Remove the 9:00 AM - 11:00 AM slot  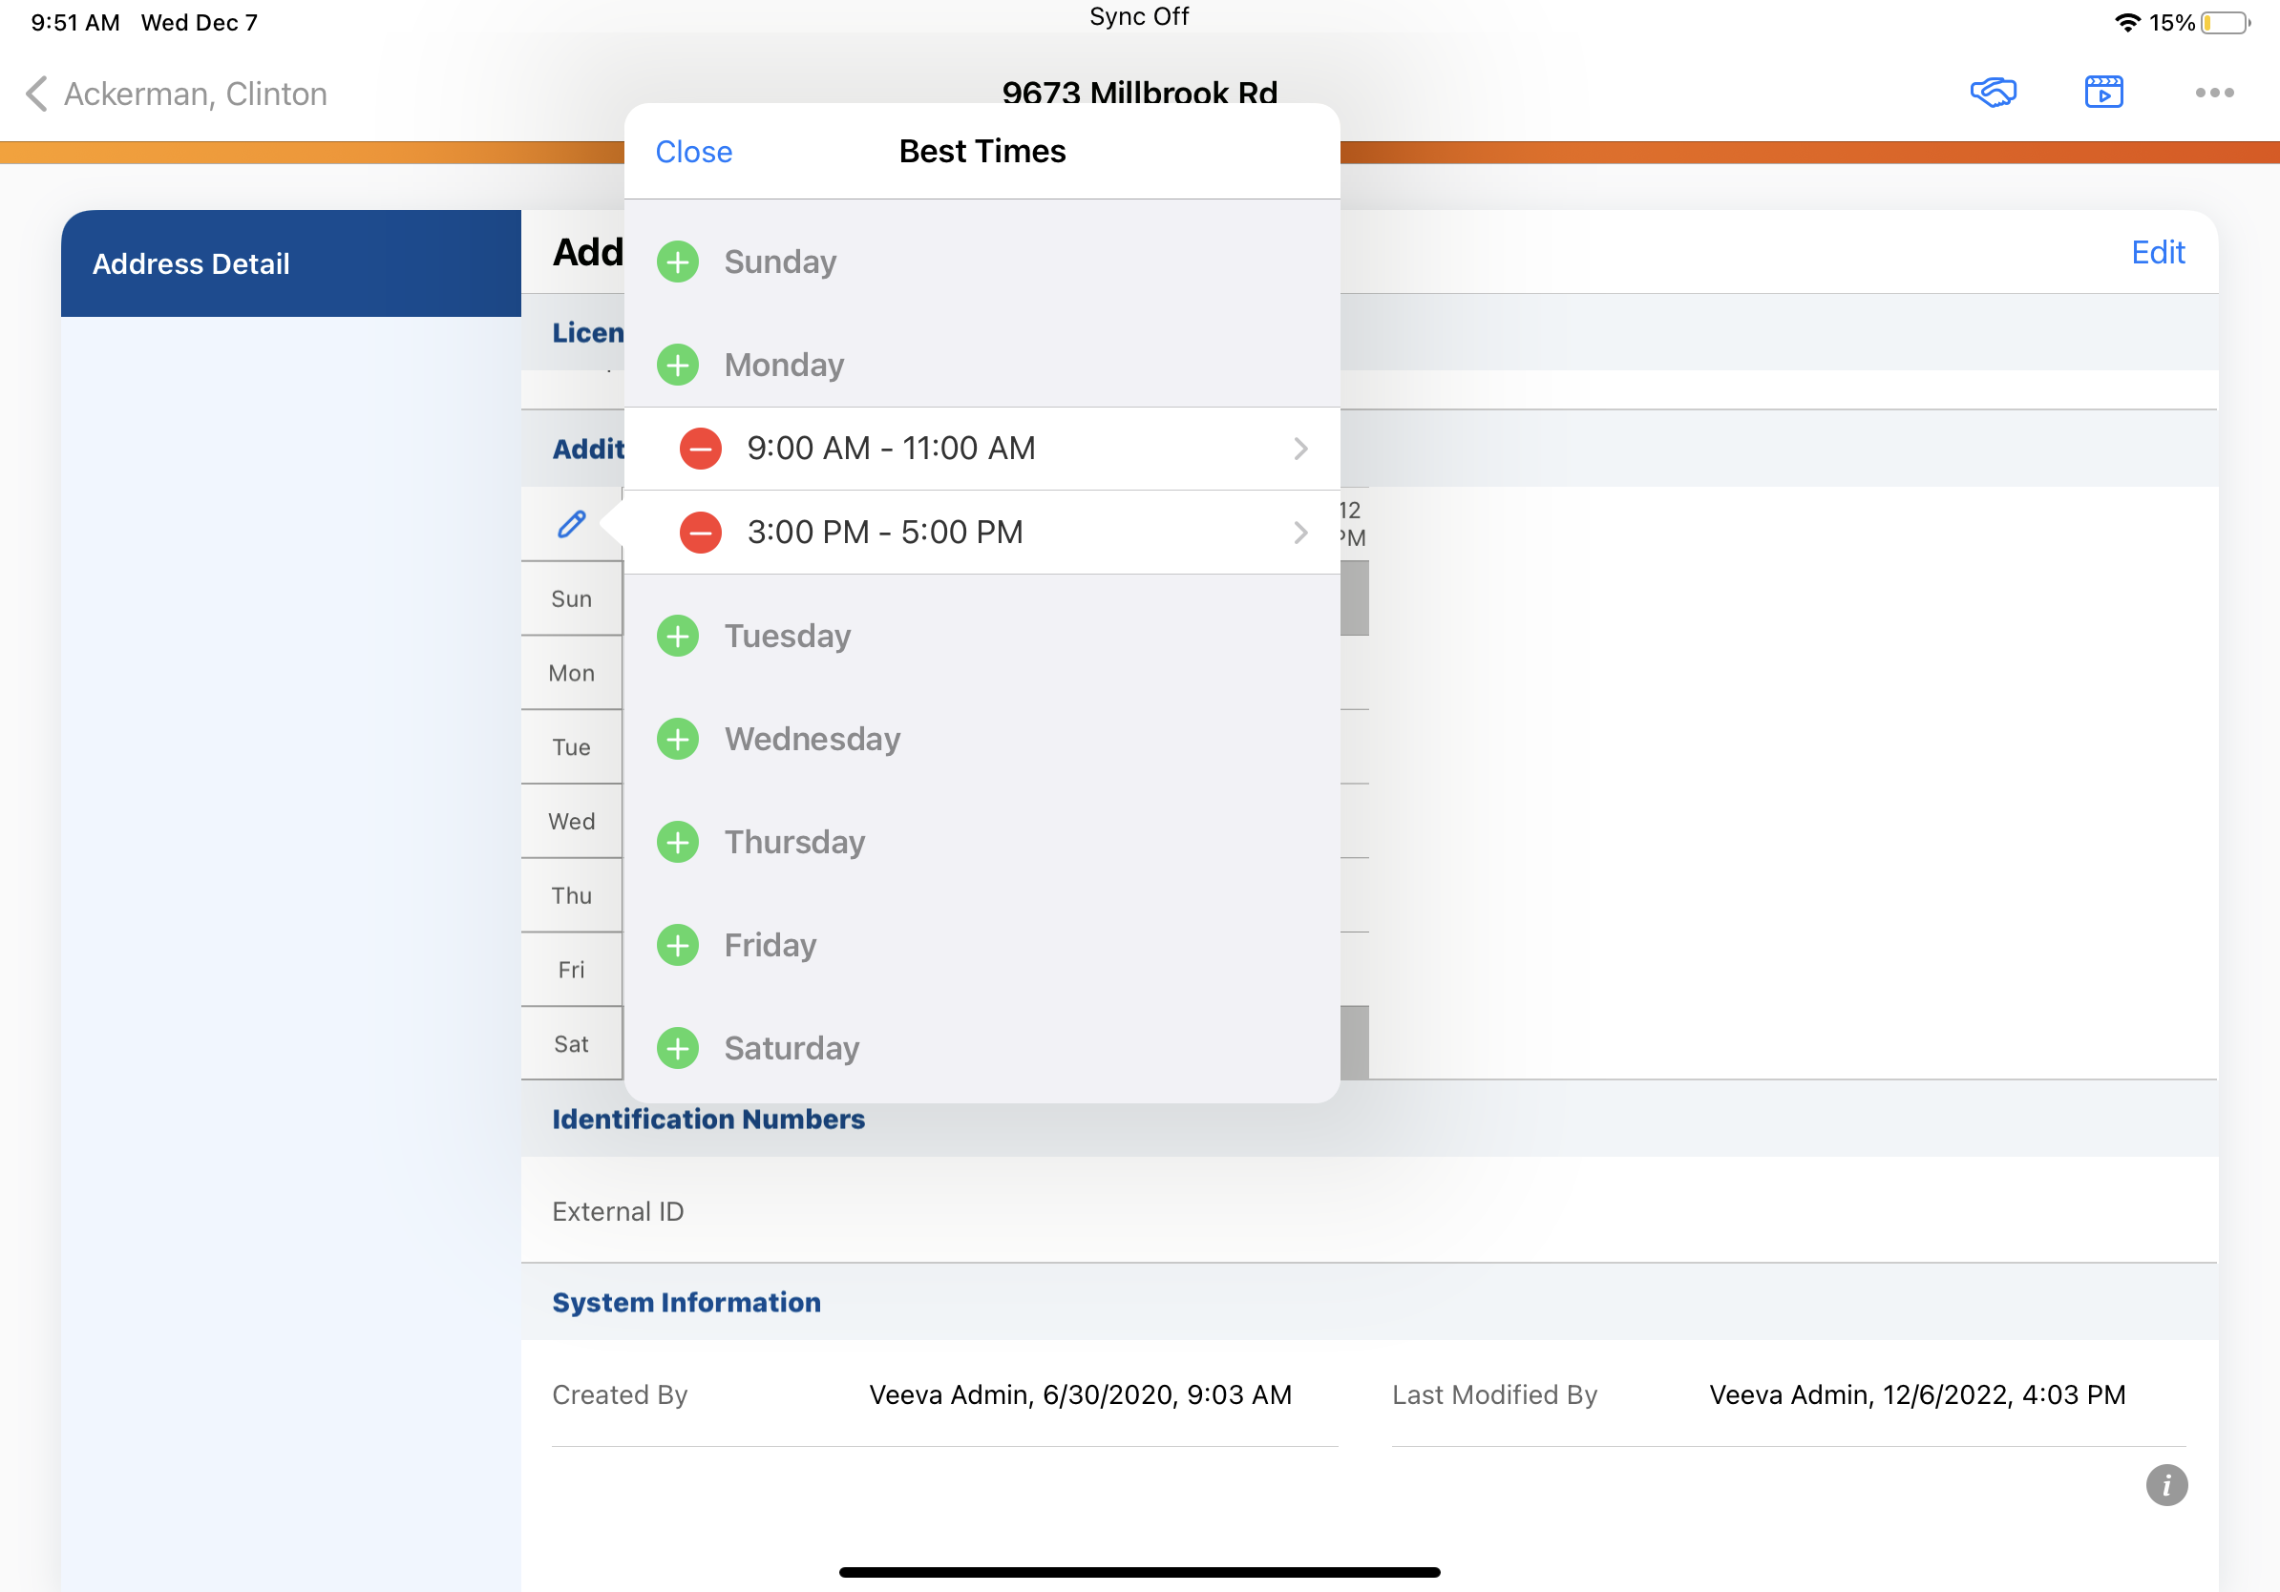[x=700, y=449]
